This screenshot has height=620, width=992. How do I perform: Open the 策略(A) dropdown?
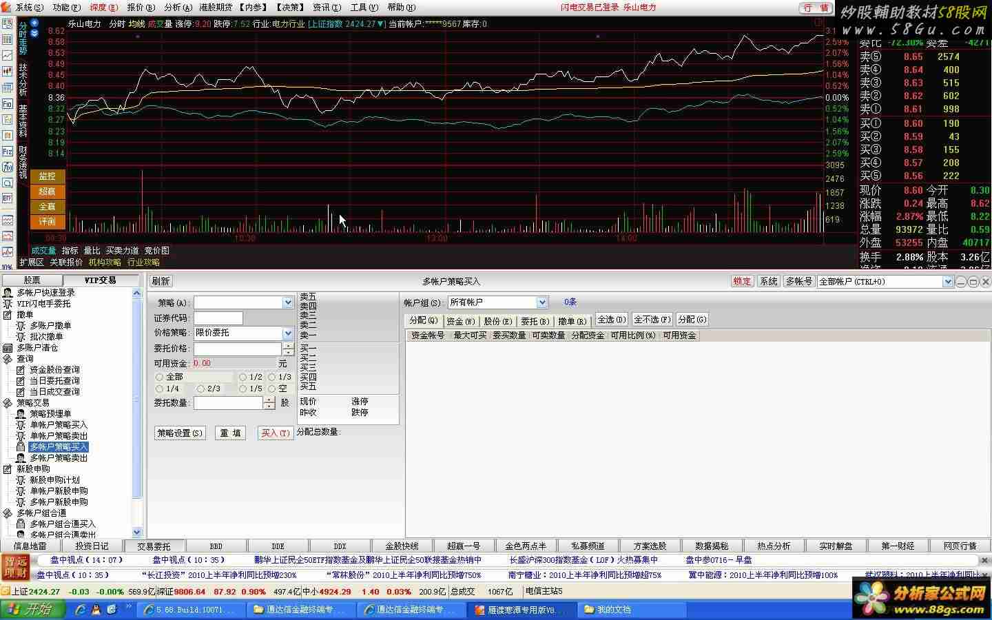[x=288, y=303]
